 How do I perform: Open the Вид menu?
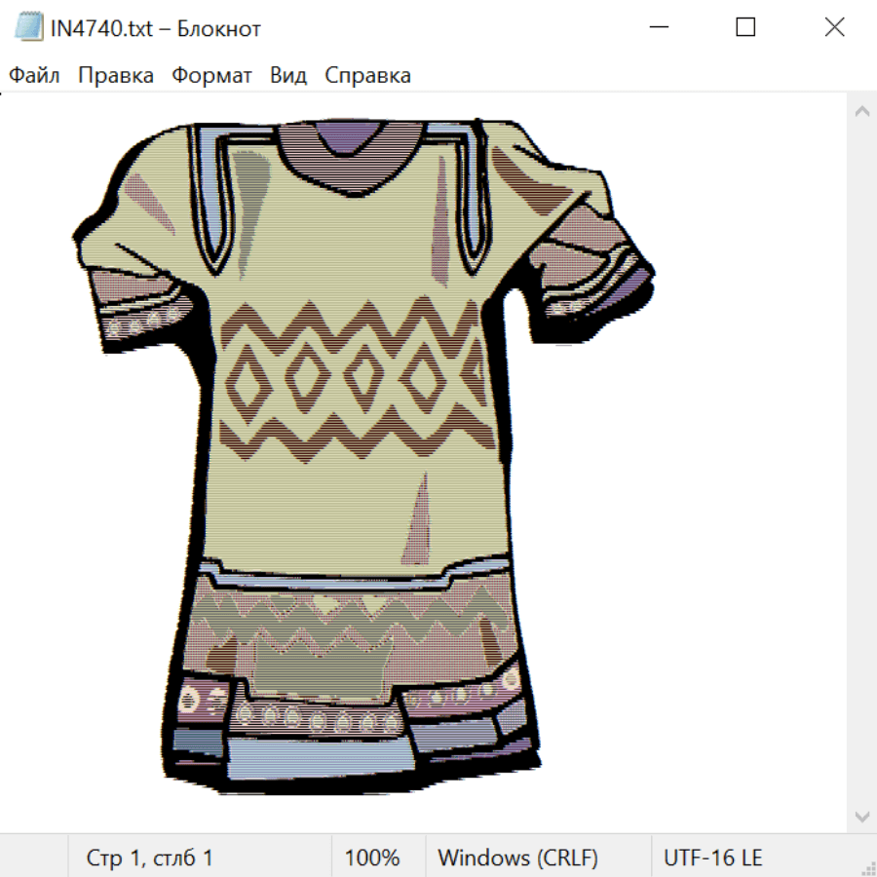tap(288, 75)
